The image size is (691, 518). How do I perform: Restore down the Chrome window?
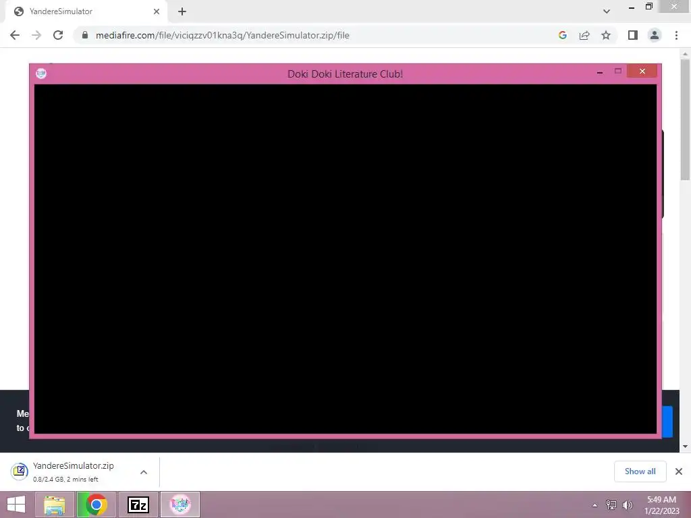point(648,7)
